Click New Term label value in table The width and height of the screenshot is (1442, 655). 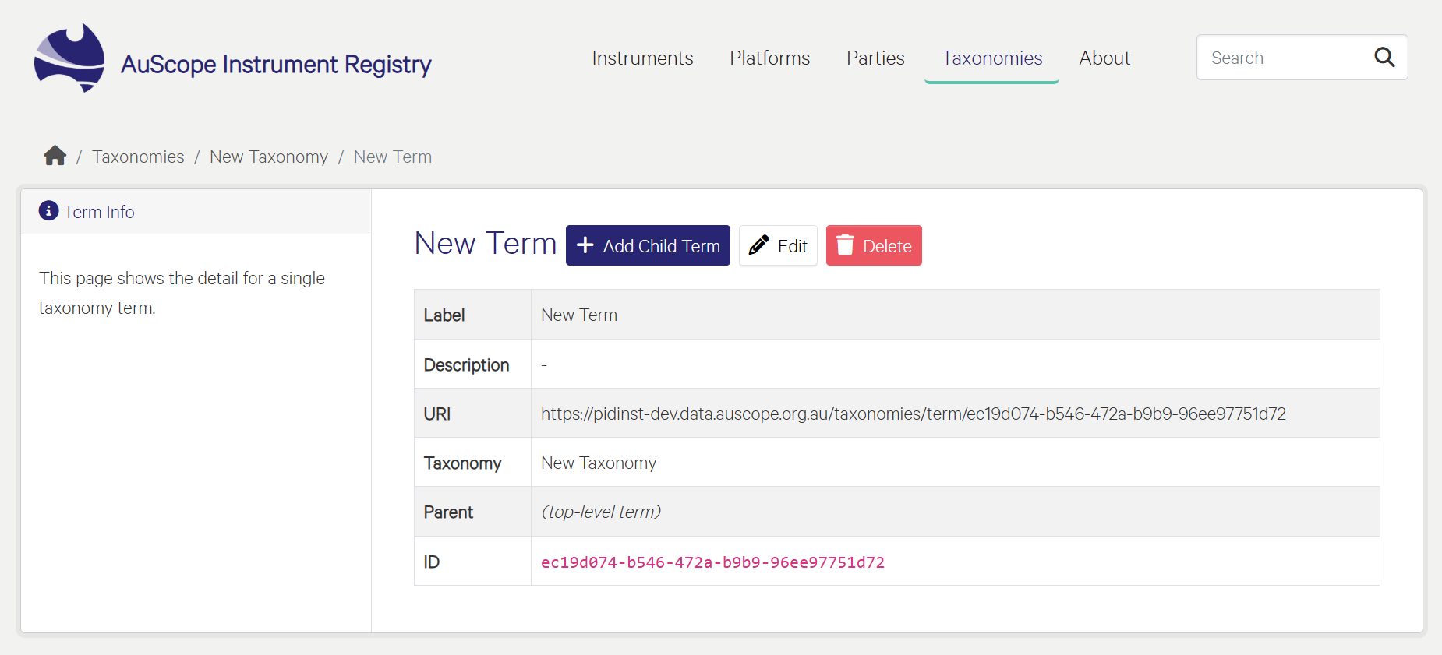click(x=579, y=315)
